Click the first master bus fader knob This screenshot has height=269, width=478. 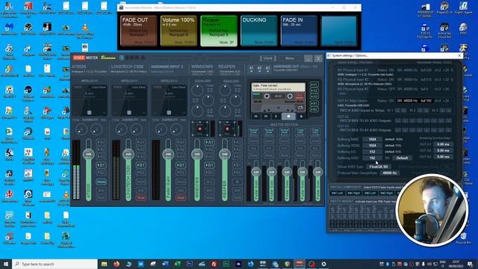(x=255, y=173)
